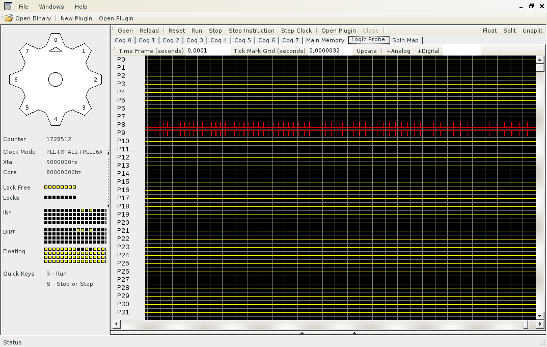Image resolution: width=547 pixels, height=347 pixels.
Task: Click the Update button for the logic probe
Action: (366, 51)
